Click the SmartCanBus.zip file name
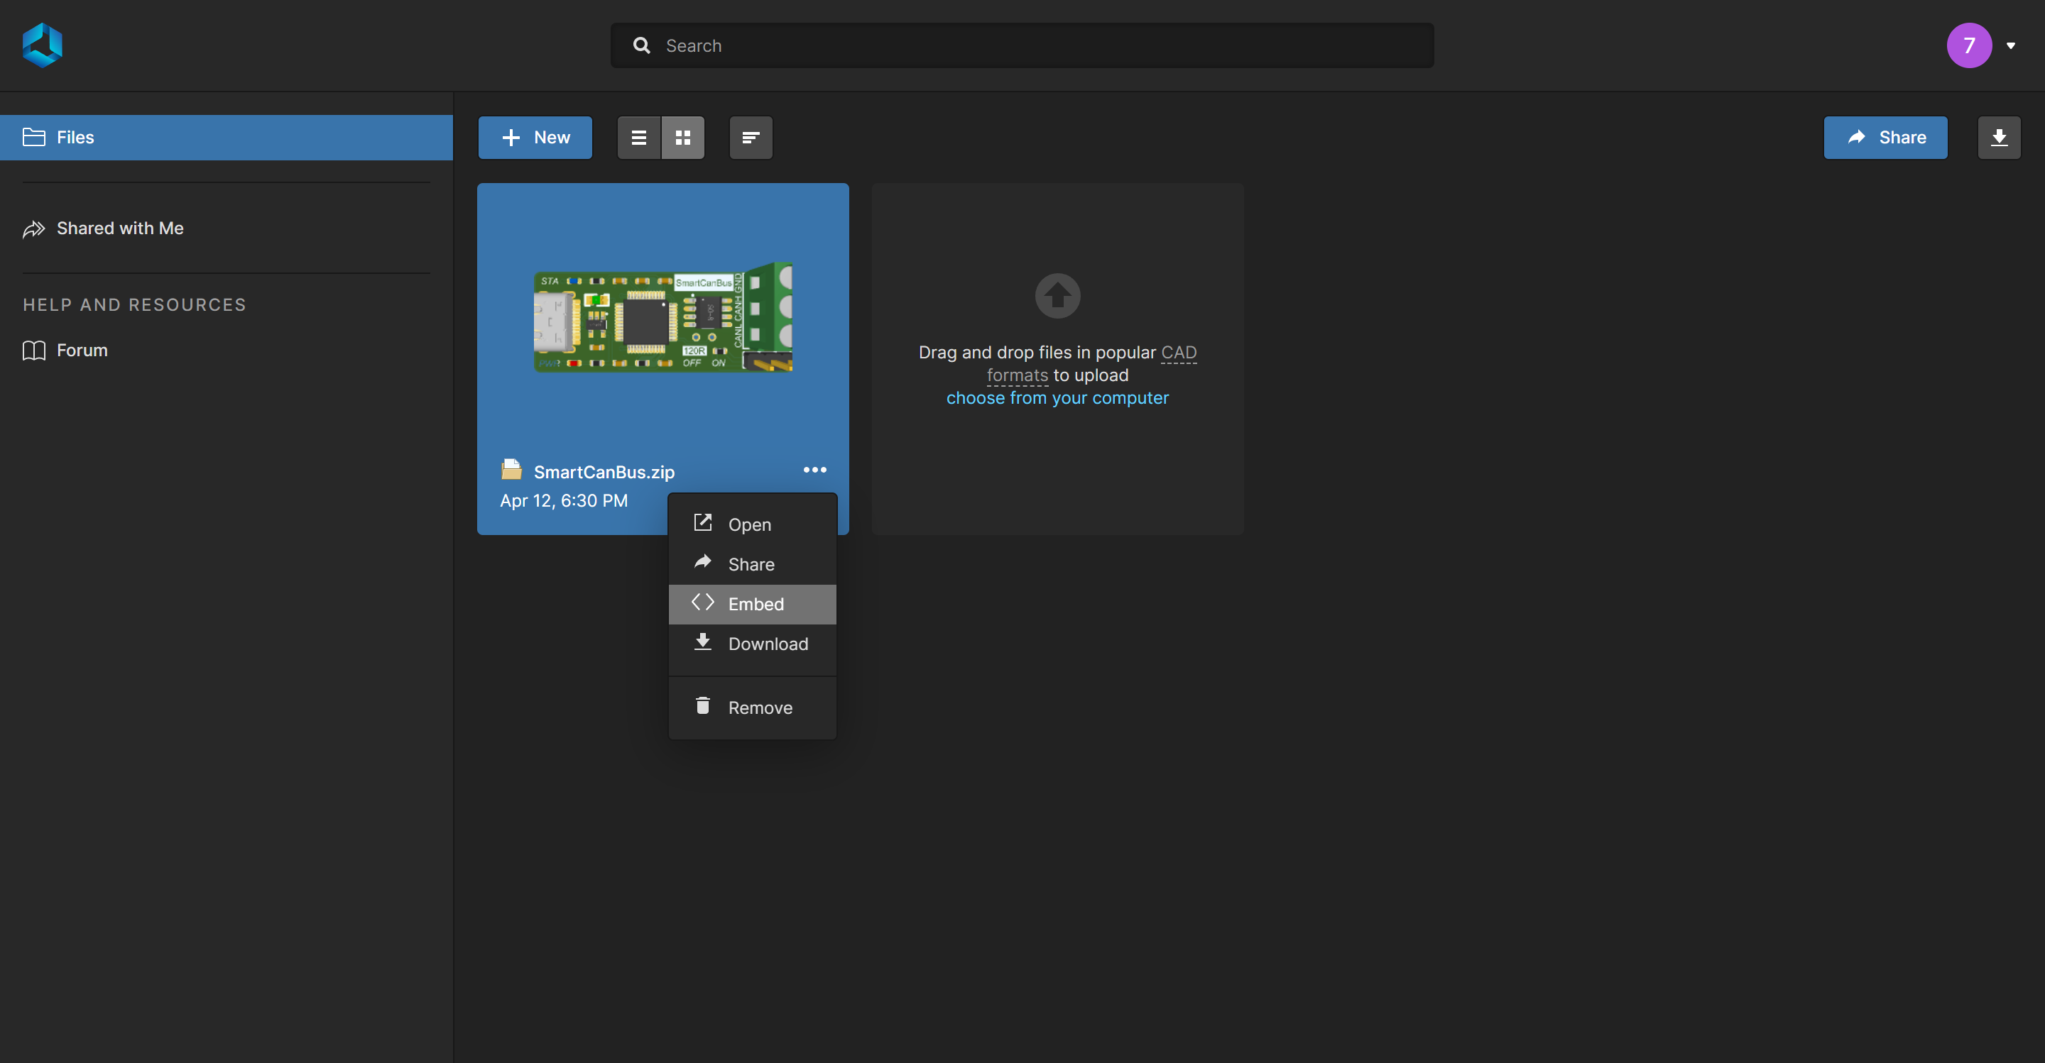This screenshot has height=1063, width=2045. pos(604,472)
